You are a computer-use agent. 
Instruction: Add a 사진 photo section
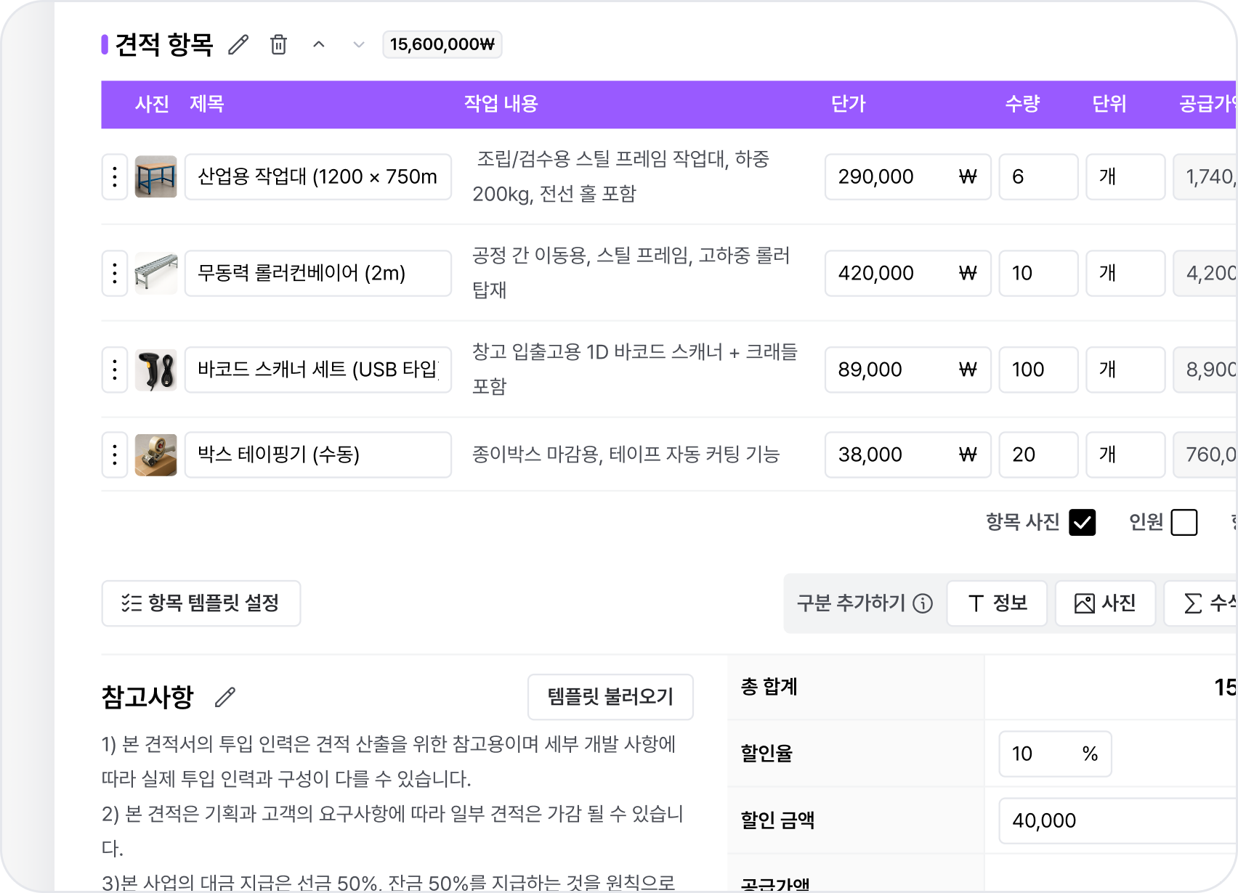pyautogui.click(x=1105, y=603)
